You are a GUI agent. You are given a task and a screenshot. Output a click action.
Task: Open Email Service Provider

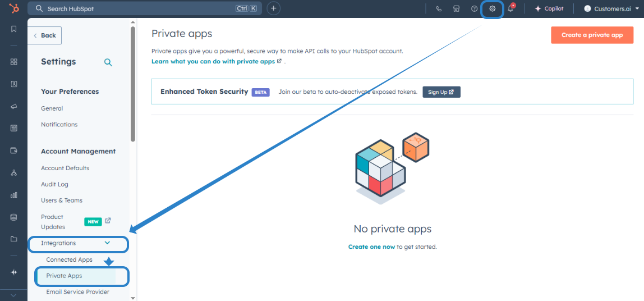78,292
